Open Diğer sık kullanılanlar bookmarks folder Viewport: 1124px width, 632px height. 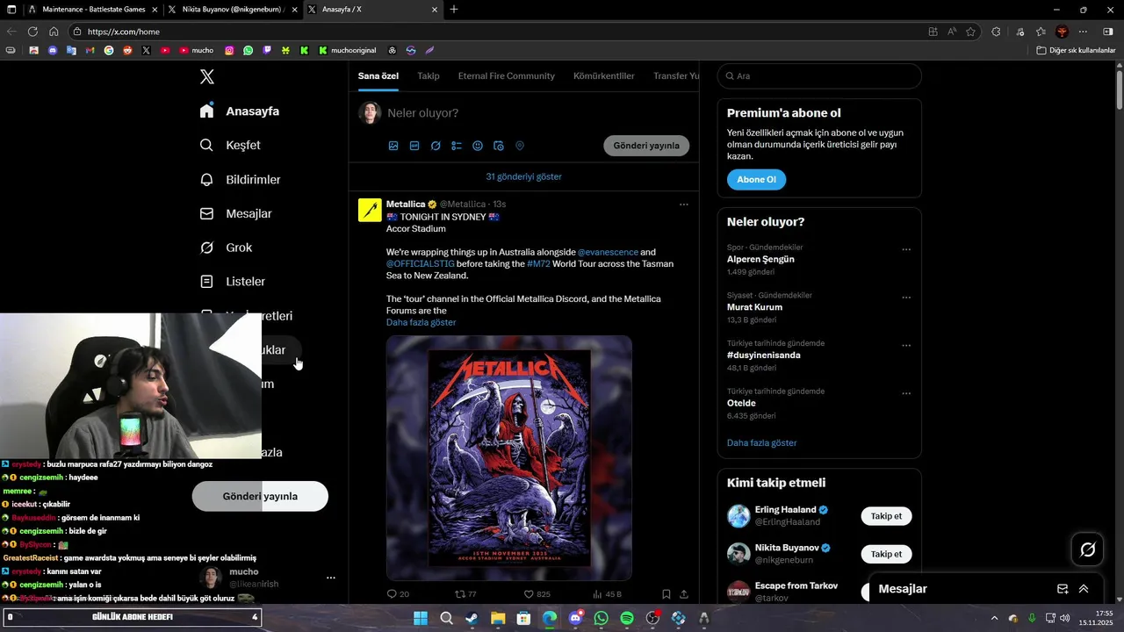pos(1076,50)
